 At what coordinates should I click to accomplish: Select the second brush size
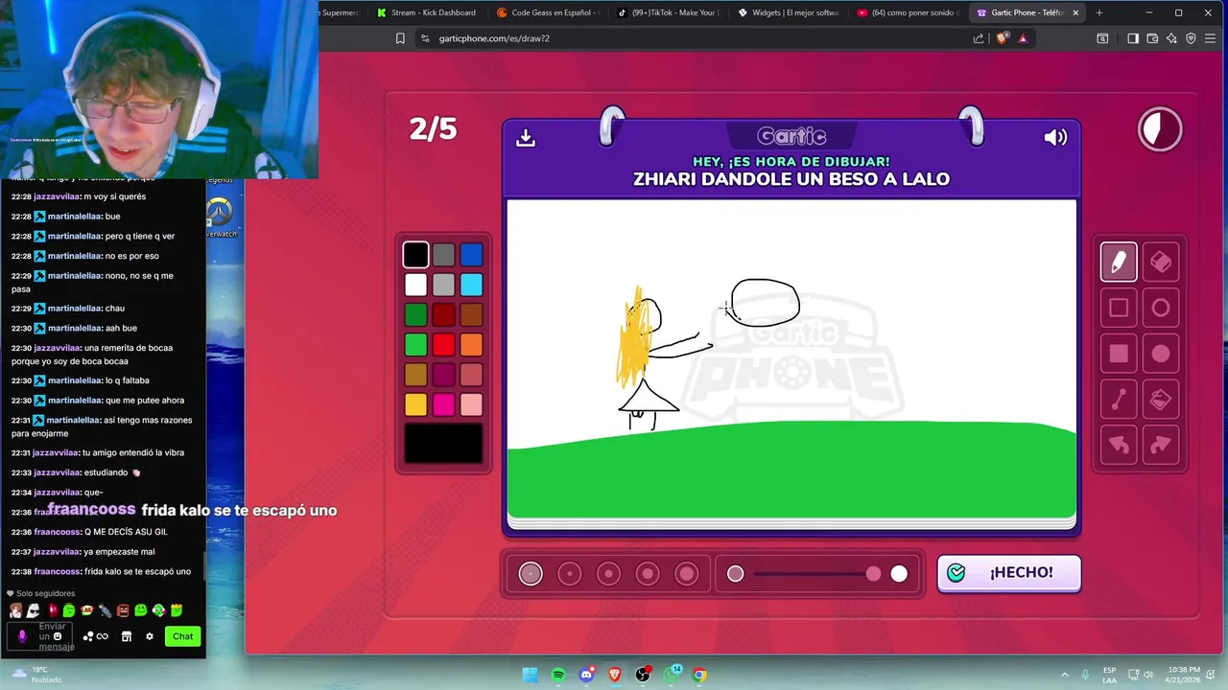click(x=570, y=573)
